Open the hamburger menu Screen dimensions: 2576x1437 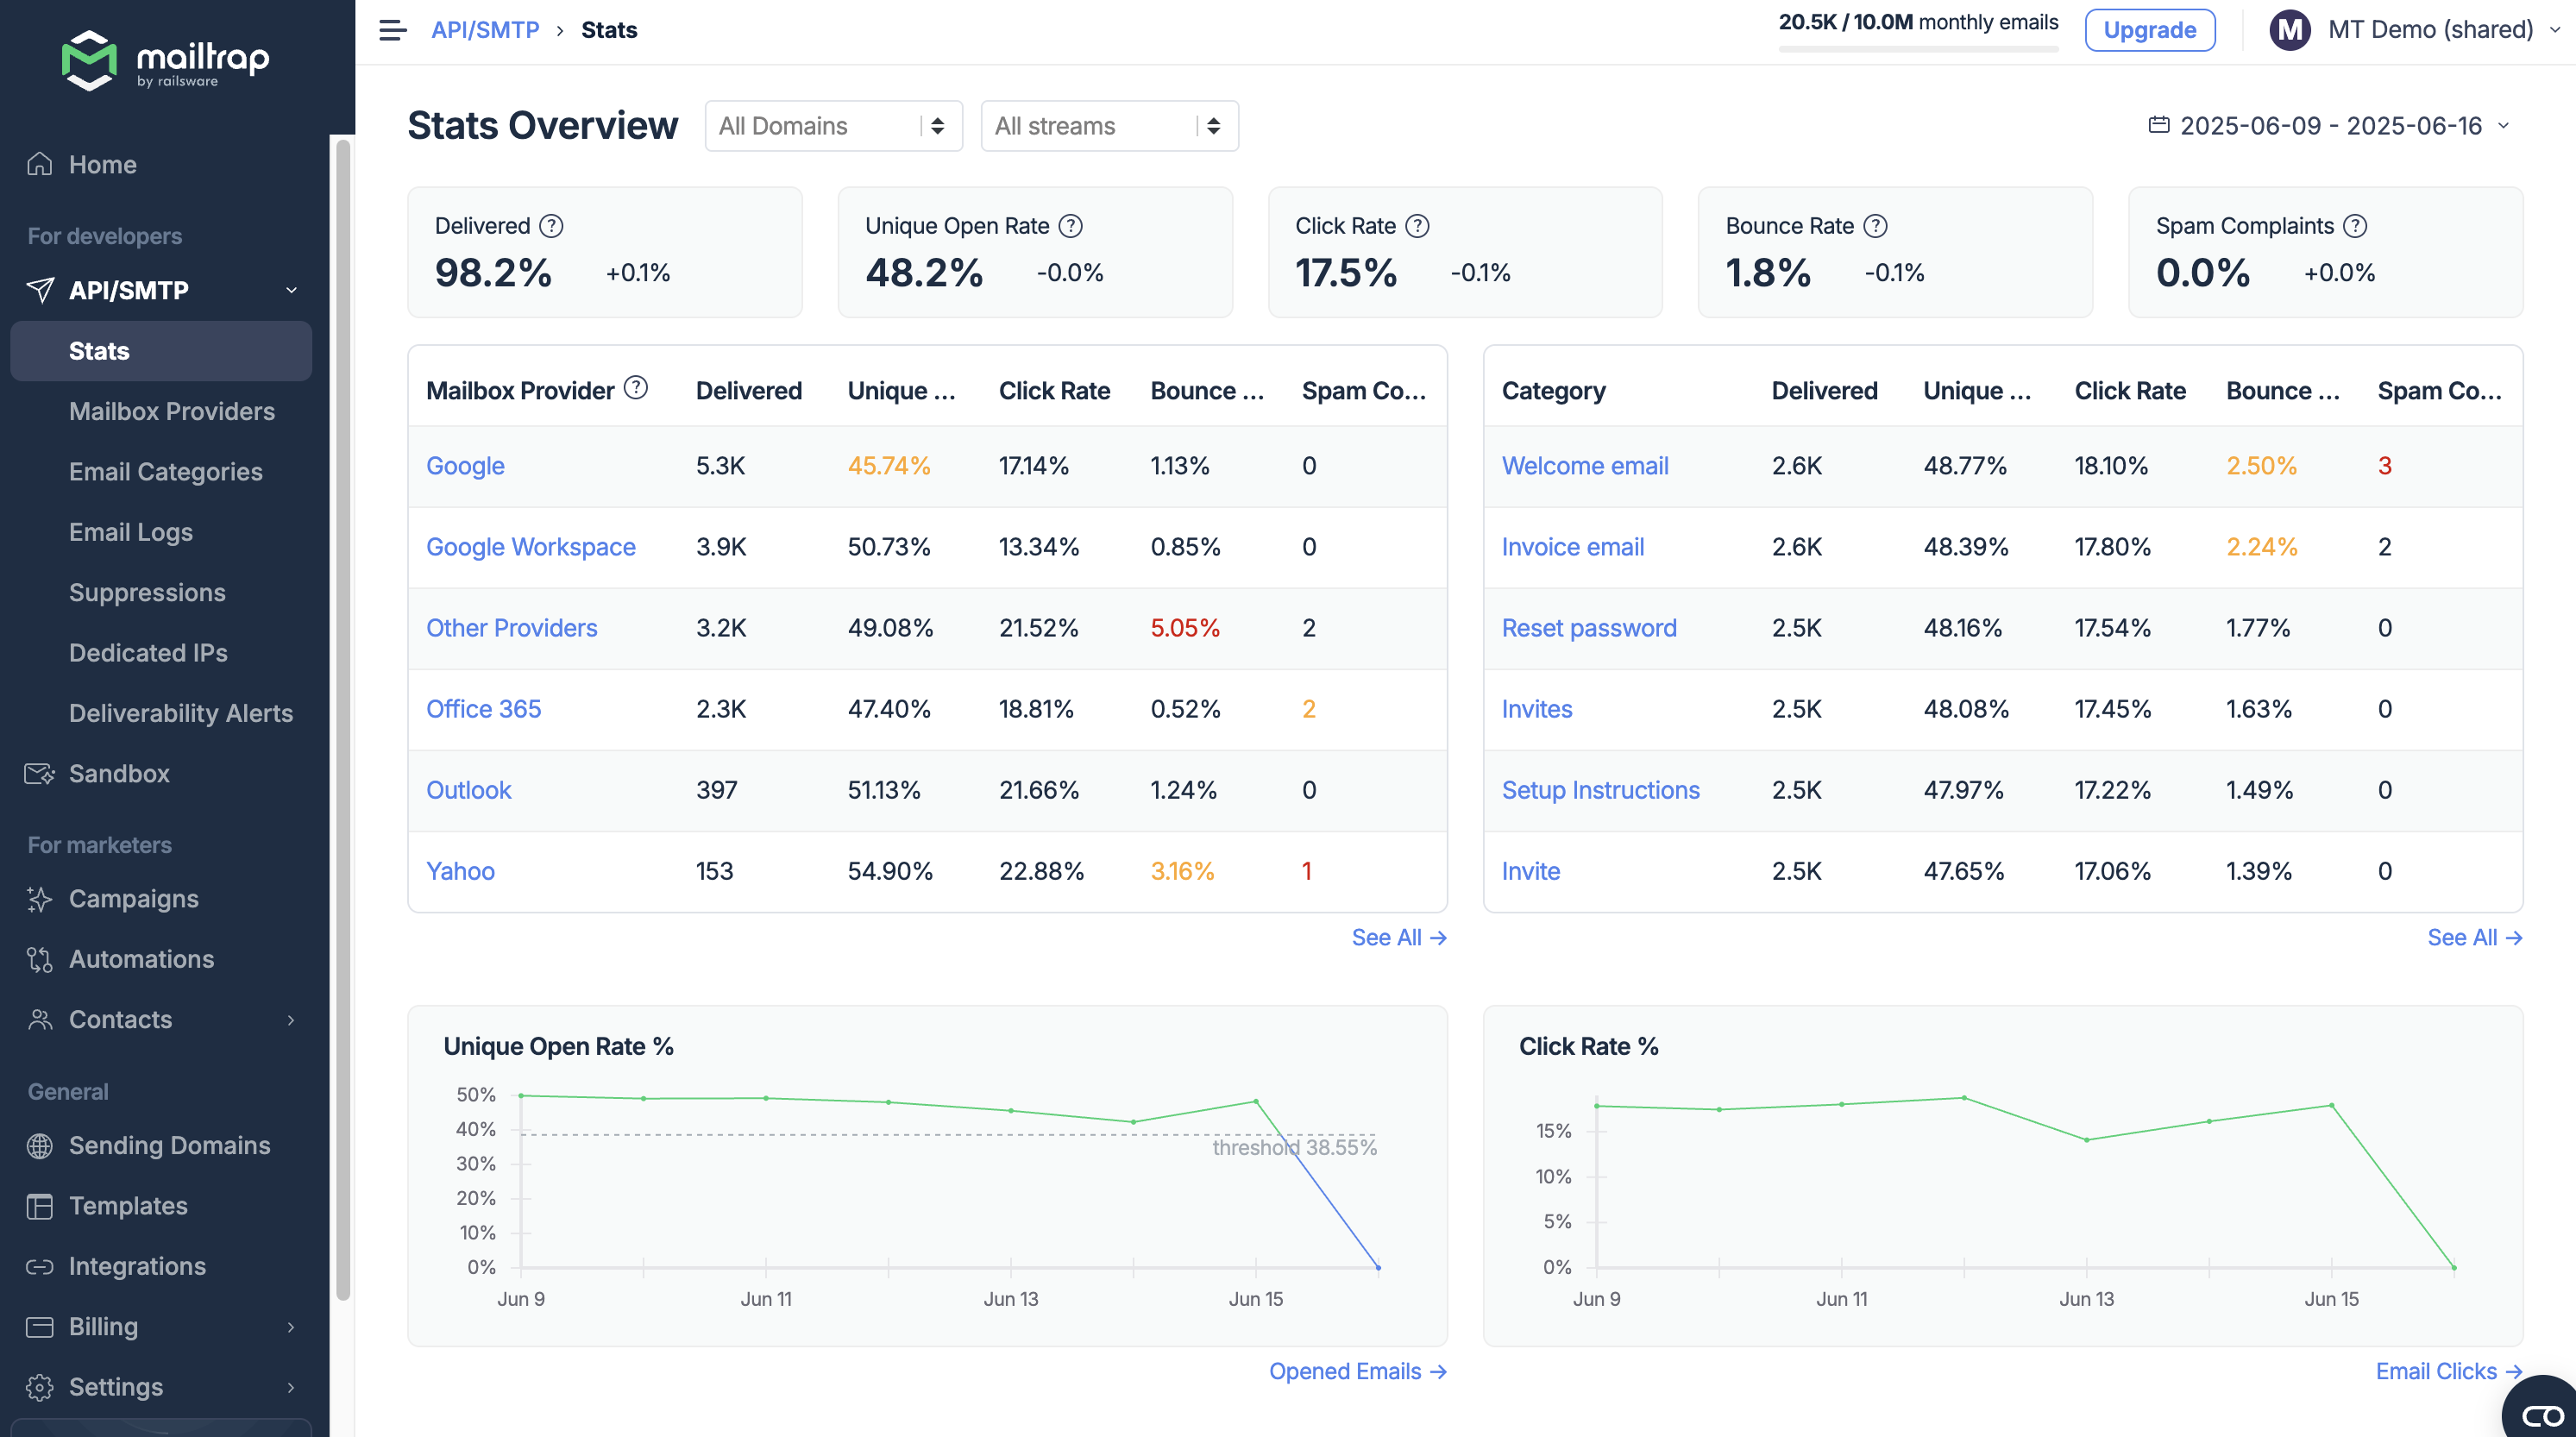[x=391, y=30]
